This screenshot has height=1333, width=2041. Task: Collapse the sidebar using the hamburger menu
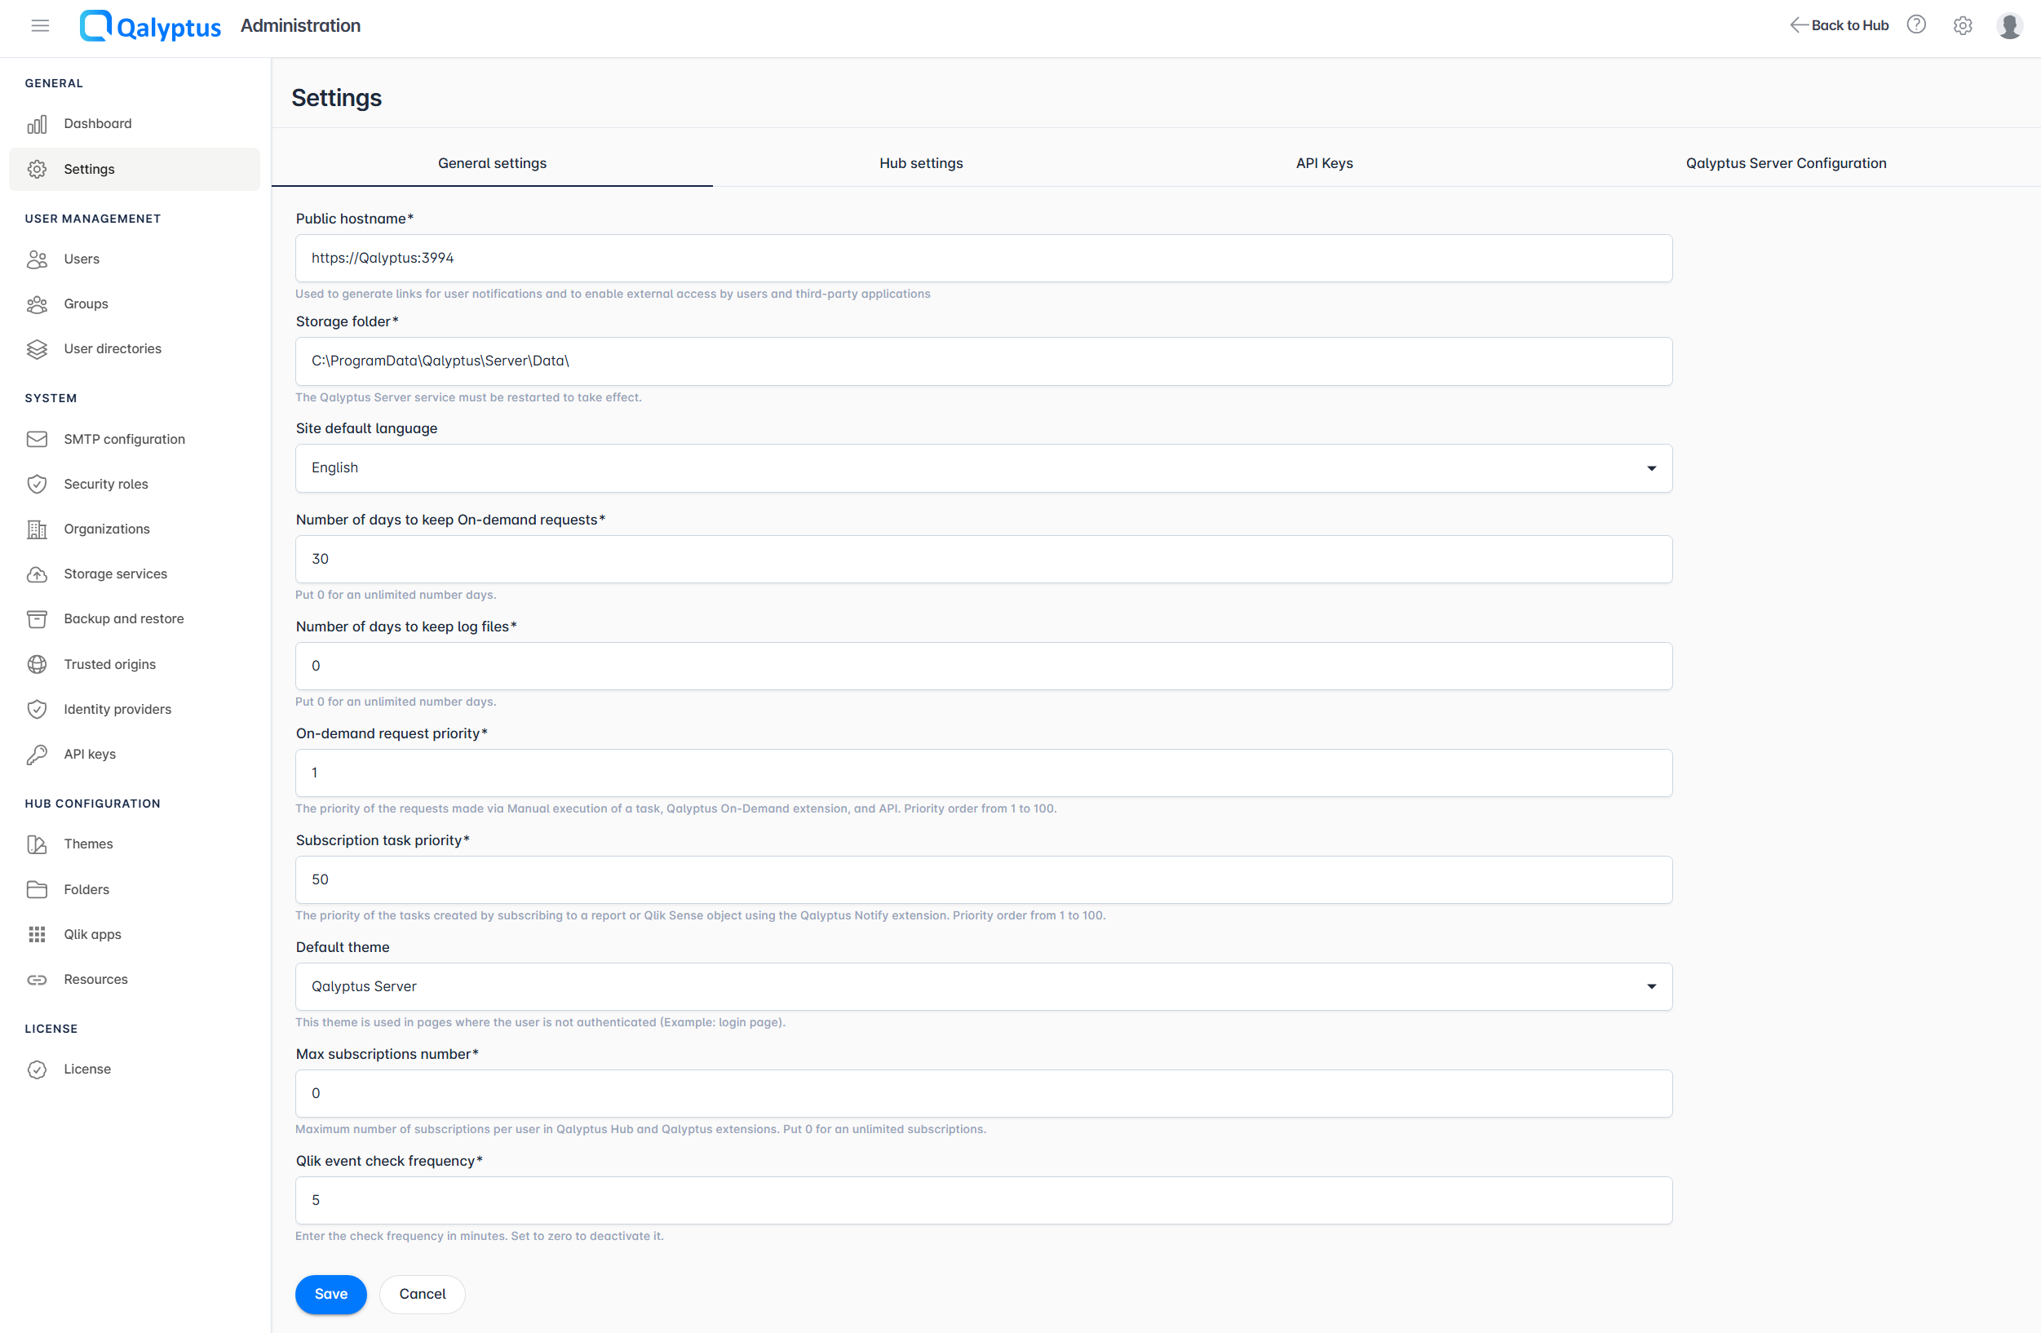39,26
